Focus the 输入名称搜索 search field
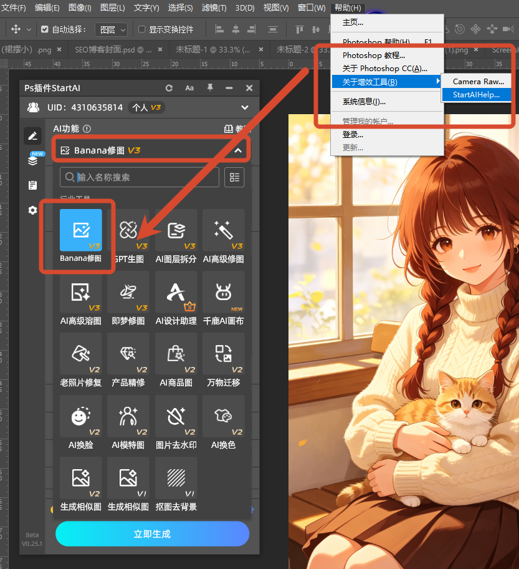519x569 pixels. (140, 177)
